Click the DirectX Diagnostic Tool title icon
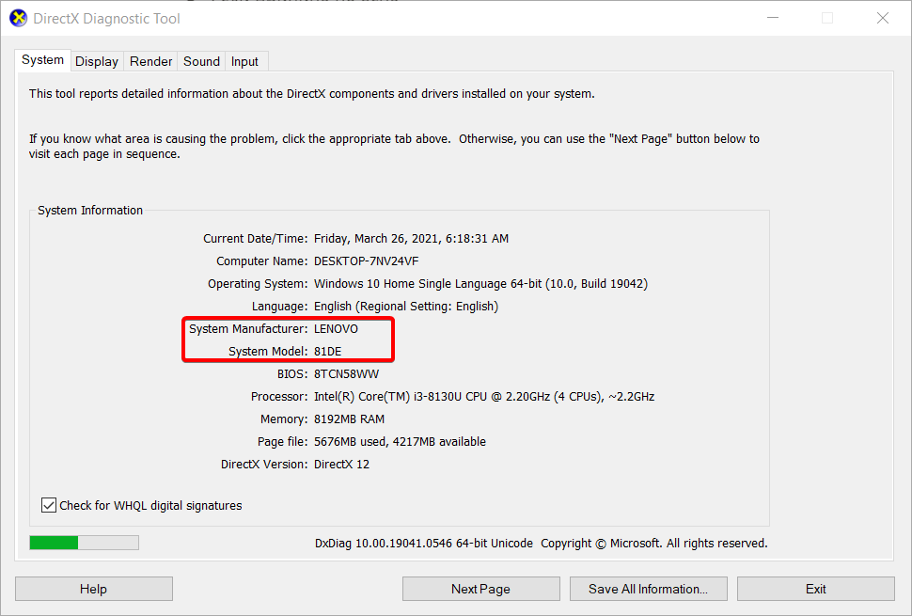The width and height of the screenshot is (912, 616). point(19,18)
